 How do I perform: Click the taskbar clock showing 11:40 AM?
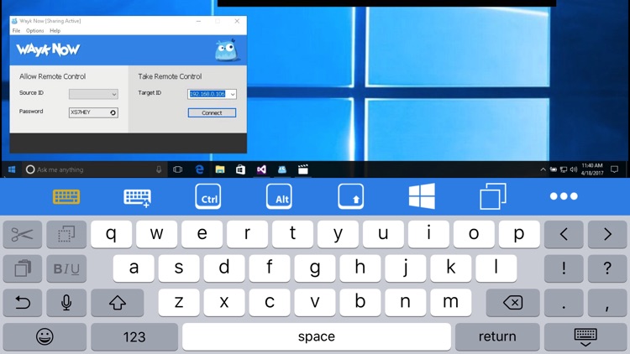[x=592, y=169]
